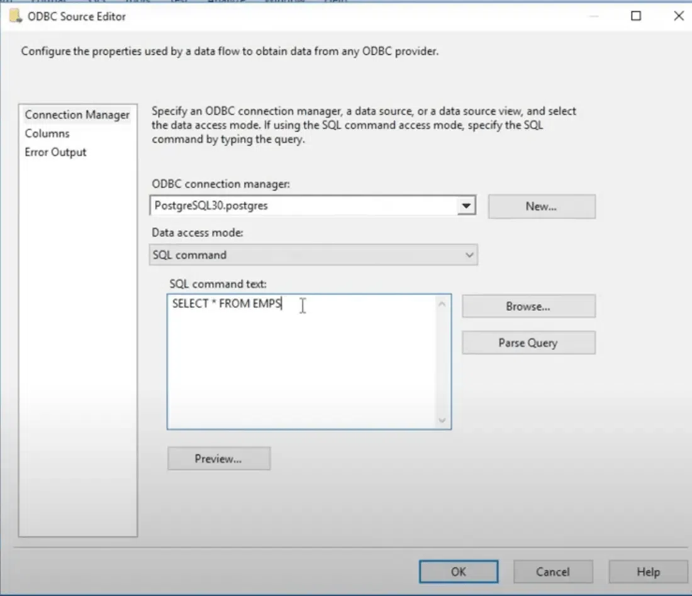692x596 pixels.
Task: Switch to Error Output page
Action: coord(55,152)
